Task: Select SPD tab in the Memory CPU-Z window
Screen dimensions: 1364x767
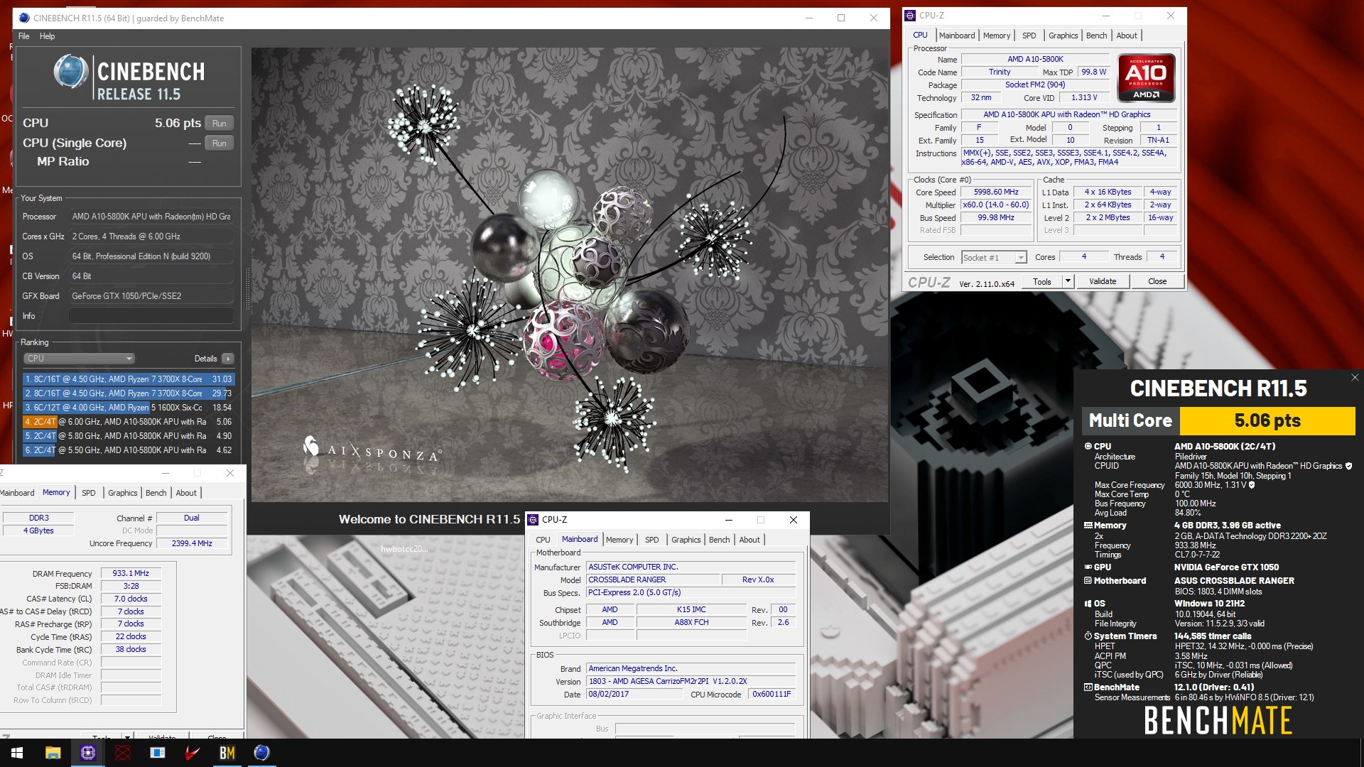Action: [x=88, y=493]
